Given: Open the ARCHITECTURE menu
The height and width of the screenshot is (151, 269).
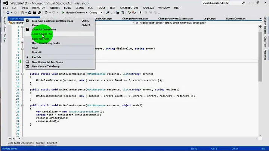Looking at the screenshot, I should coord(129,8).
